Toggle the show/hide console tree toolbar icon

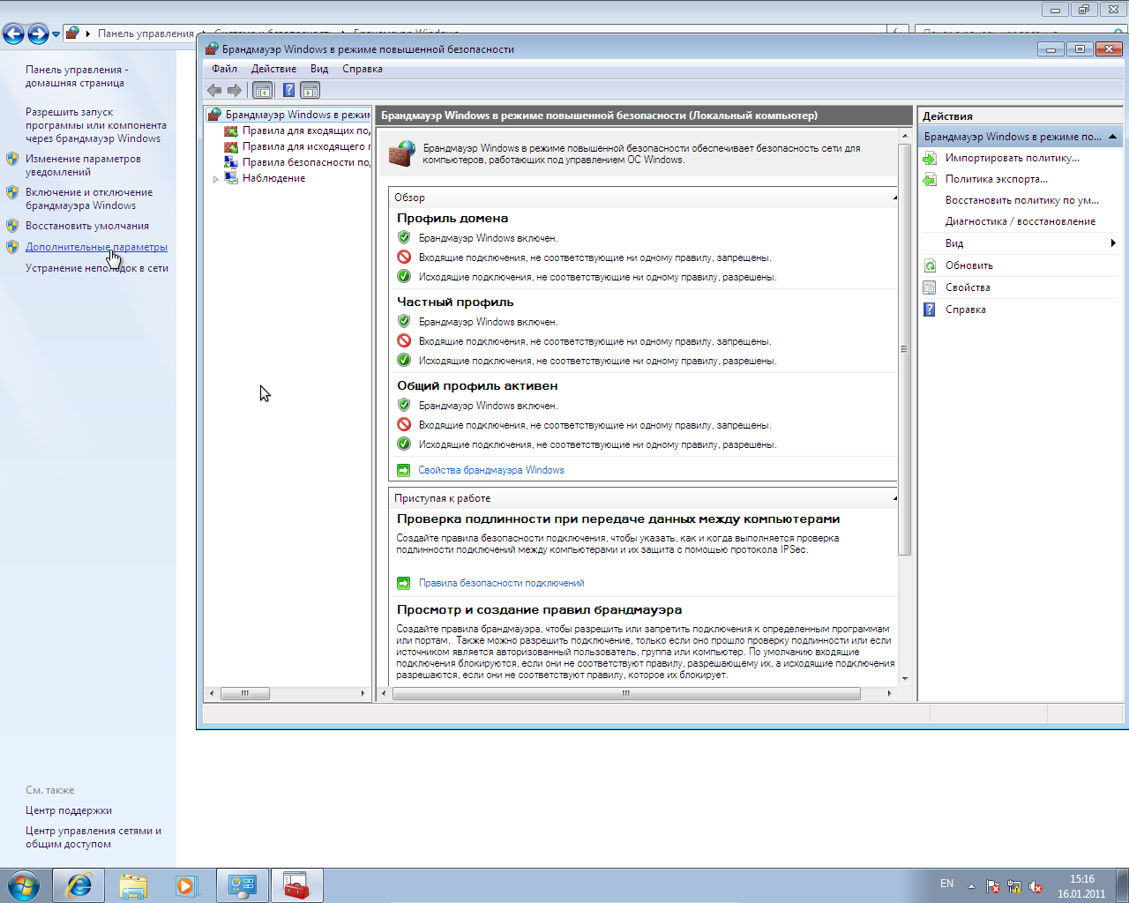[262, 90]
